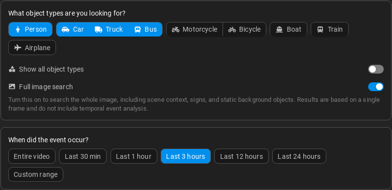Viewport: 392px width, 190px height.
Task: Toggle the Bus object type
Action: [146, 29]
